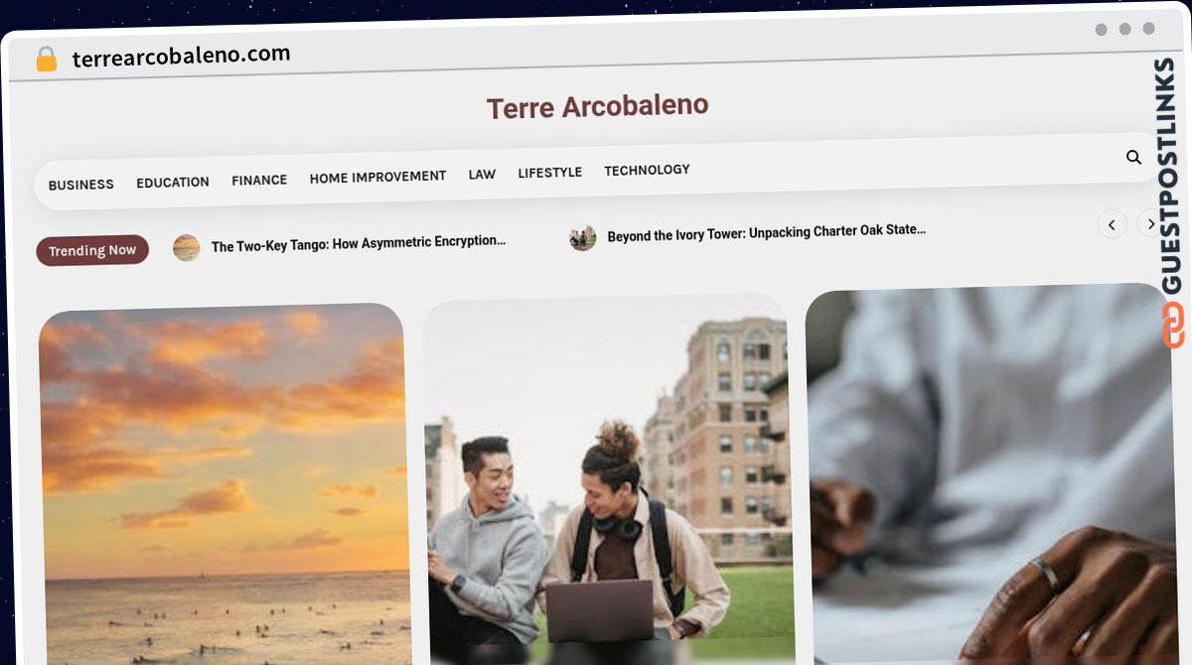The image size is (1192, 665).
Task: Open the Business menu item
Action: [x=81, y=185]
